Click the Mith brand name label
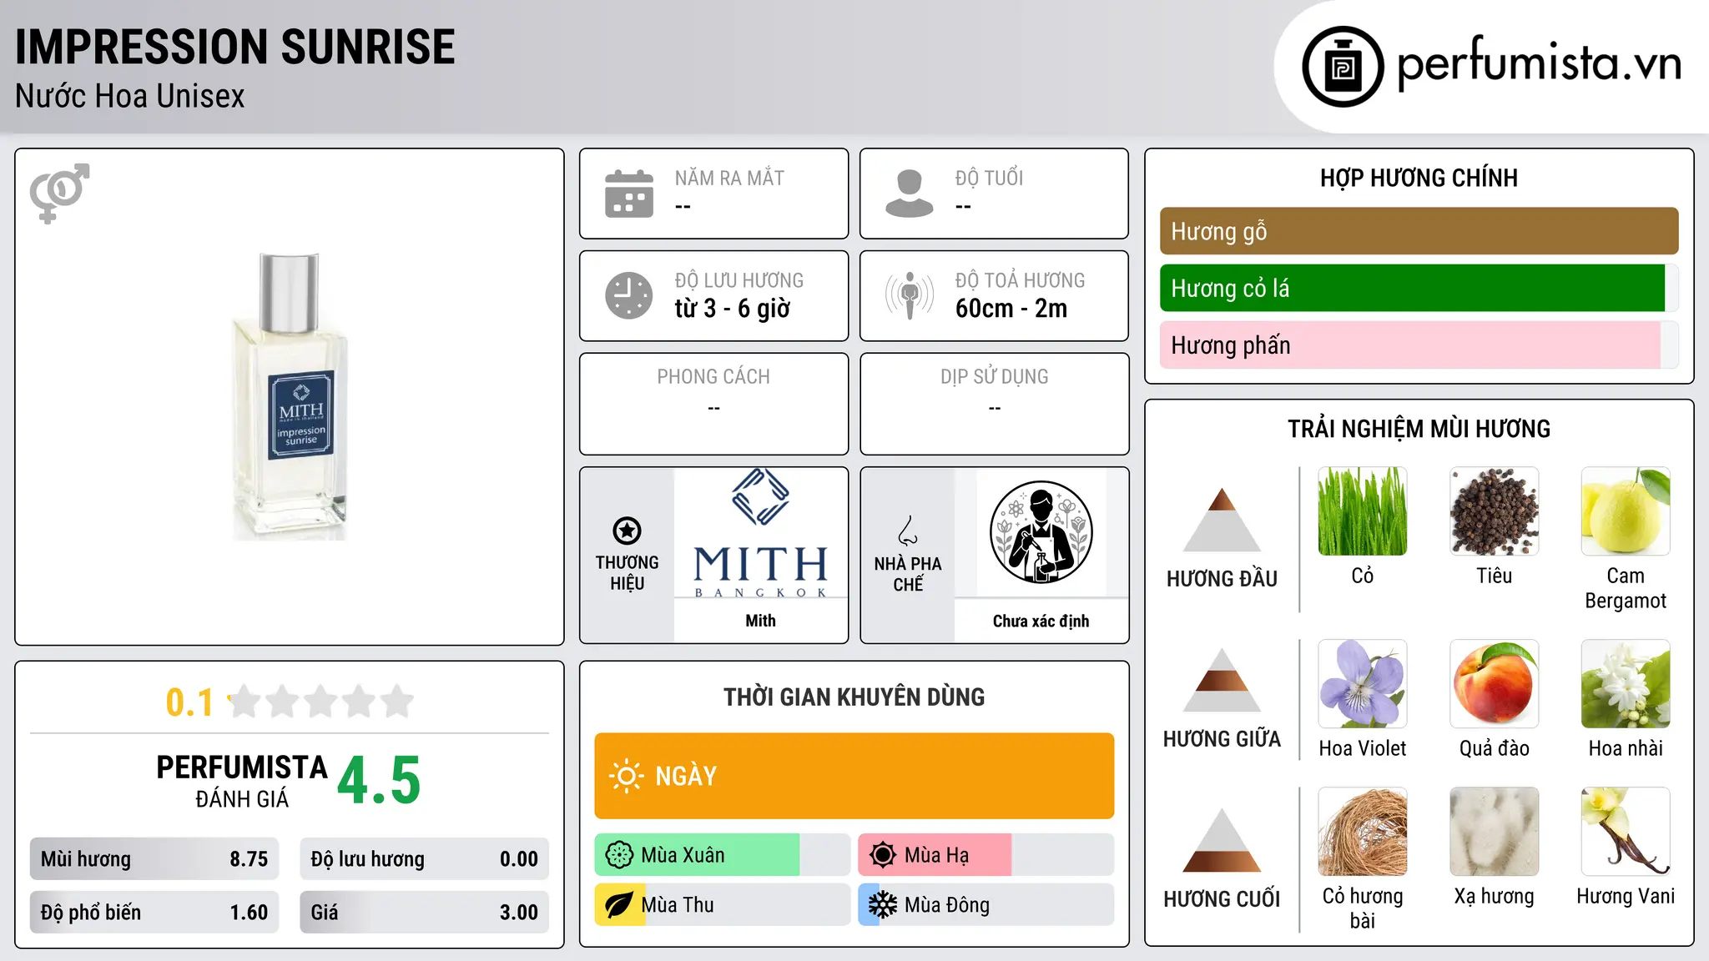 [761, 621]
